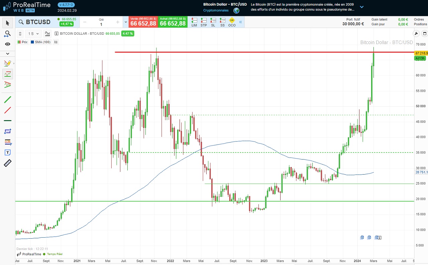Click the green Achat buy button
Screen dimensions: 428x265
point(173,22)
